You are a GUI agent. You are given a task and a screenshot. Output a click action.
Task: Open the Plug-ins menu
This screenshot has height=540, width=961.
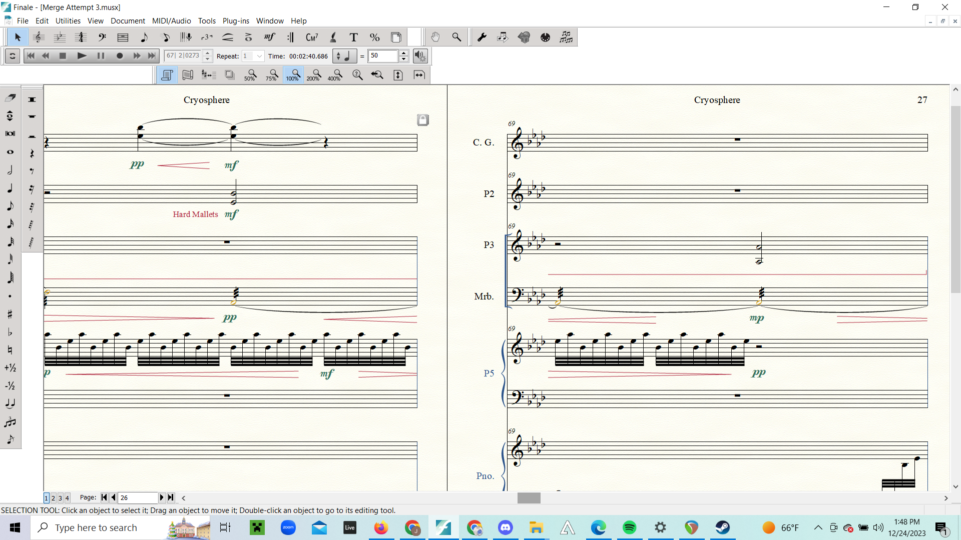click(236, 21)
